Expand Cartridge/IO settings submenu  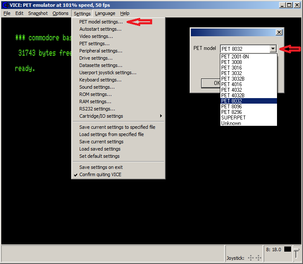118,116
